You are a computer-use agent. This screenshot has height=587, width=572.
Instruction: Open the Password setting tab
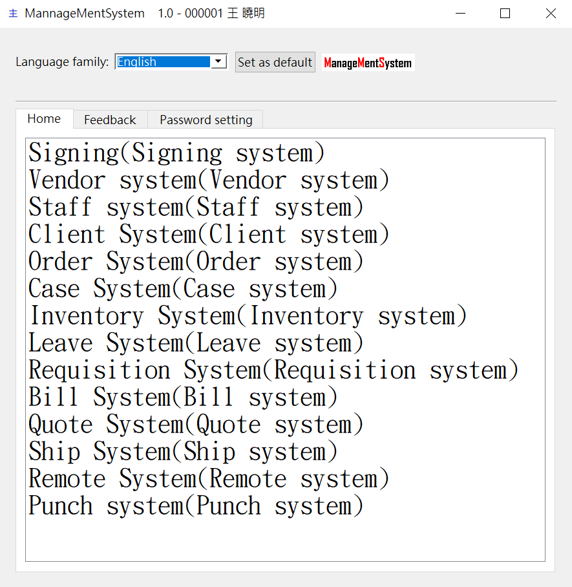[x=206, y=120]
